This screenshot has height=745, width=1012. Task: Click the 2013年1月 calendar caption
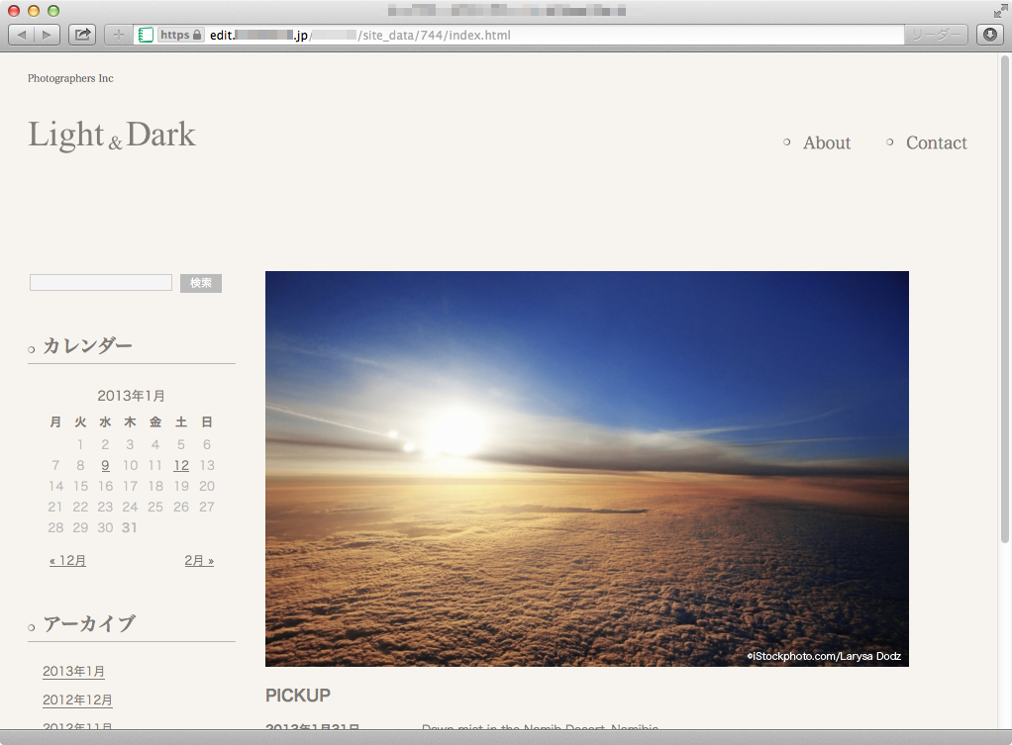pos(131,396)
